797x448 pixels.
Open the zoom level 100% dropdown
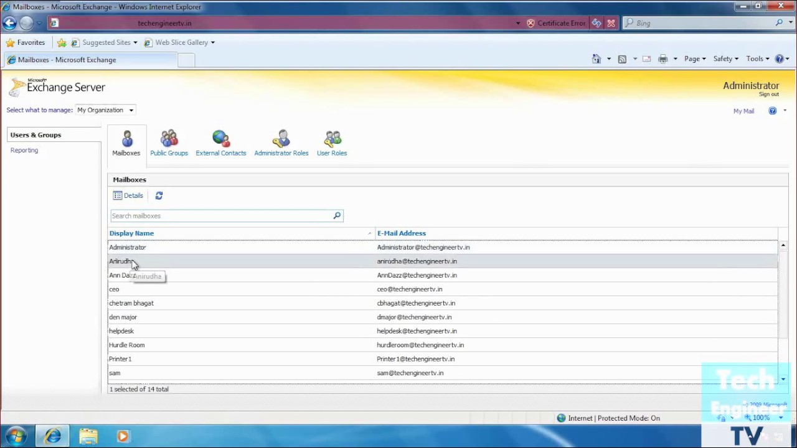(781, 418)
